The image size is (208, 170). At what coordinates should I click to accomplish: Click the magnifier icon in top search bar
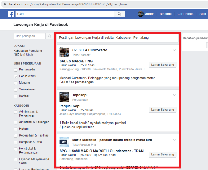click(x=119, y=14)
